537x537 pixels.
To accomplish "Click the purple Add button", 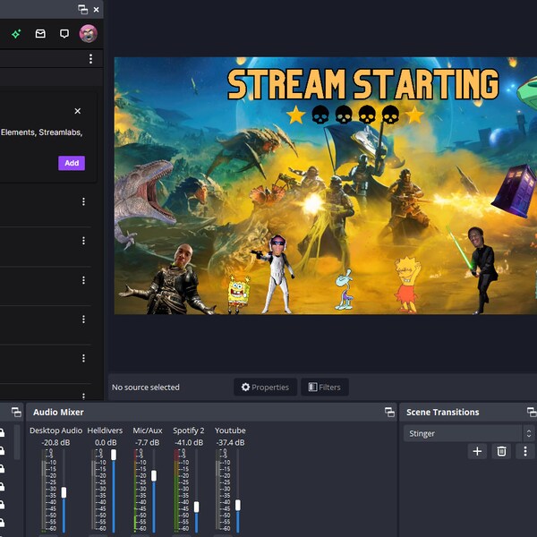I will 72,163.
